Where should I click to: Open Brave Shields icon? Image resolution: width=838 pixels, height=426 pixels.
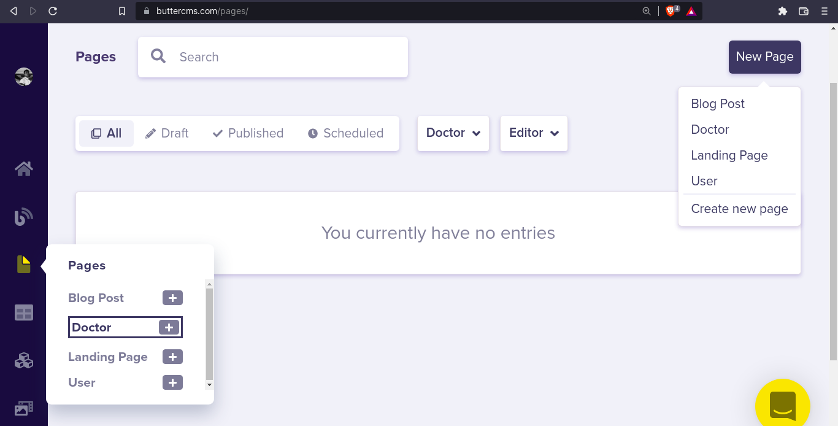[672, 11]
